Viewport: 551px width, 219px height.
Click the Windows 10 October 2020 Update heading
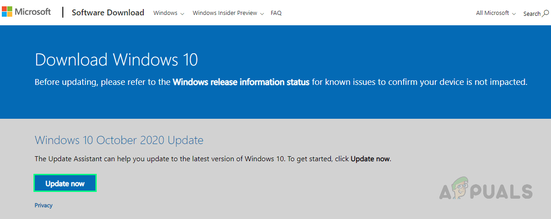pos(119,140)
